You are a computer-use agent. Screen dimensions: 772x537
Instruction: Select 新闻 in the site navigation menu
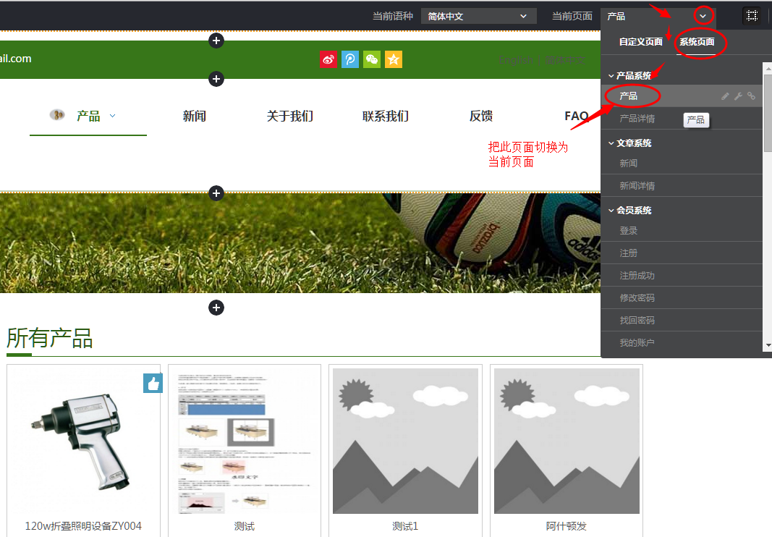click(x=194, y=116)
